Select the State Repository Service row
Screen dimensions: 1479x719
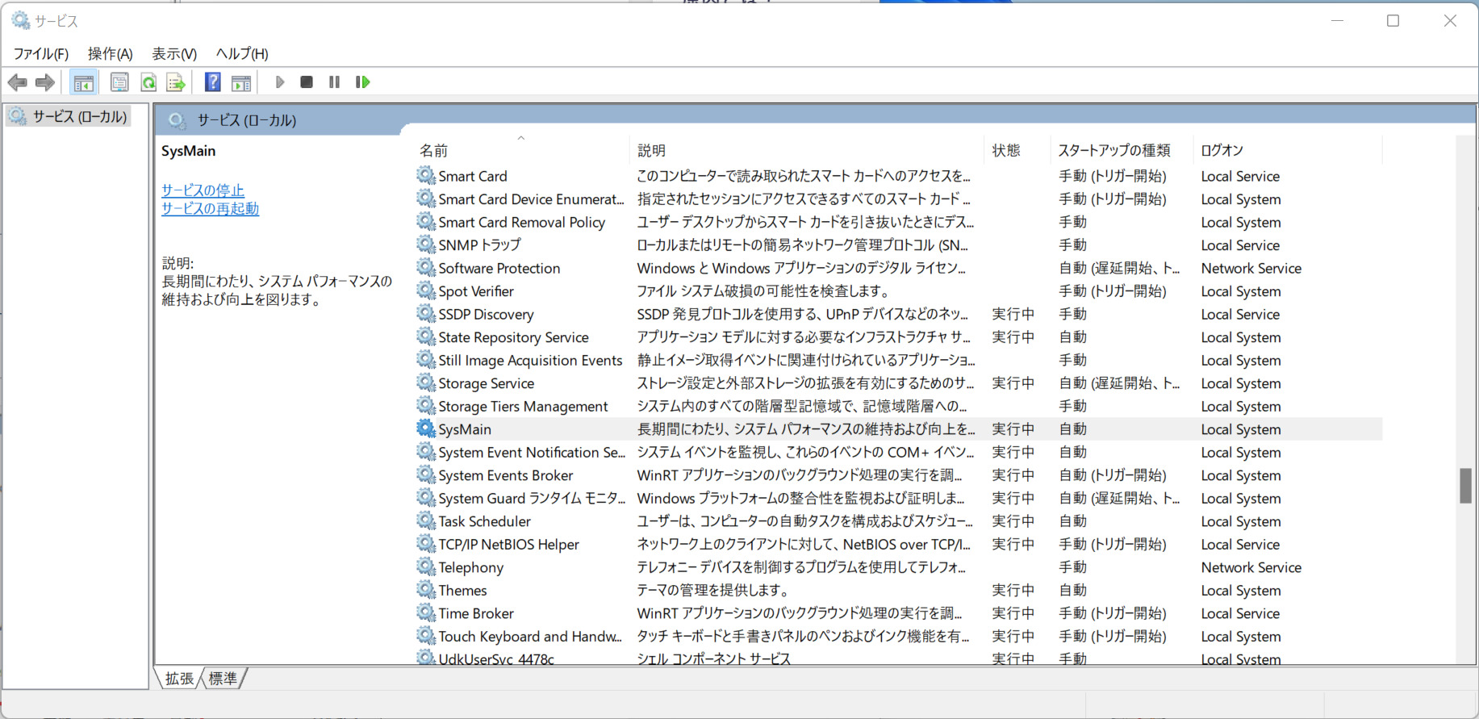pyautogui.click(x=897, y=337)
